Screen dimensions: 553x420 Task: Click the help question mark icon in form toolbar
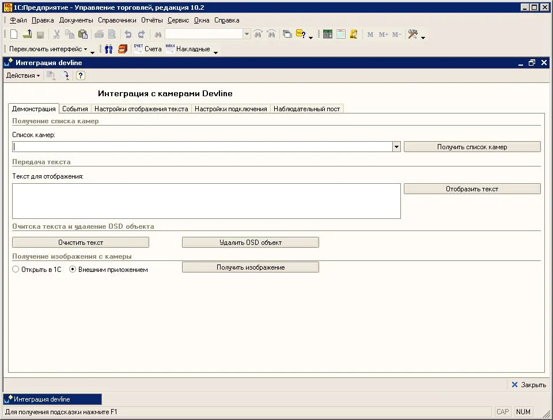[x=81, y=75]
